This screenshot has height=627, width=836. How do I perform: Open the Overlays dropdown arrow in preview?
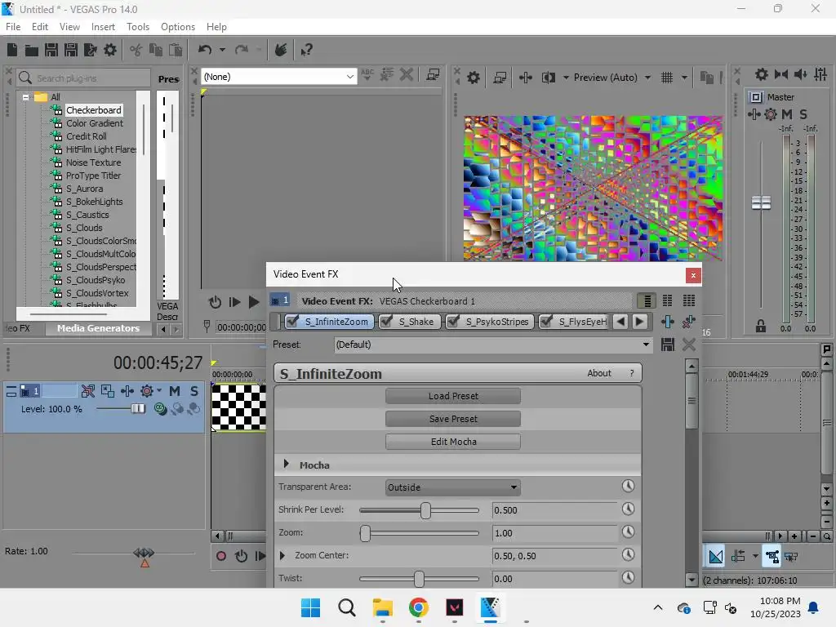pos(684,78)
